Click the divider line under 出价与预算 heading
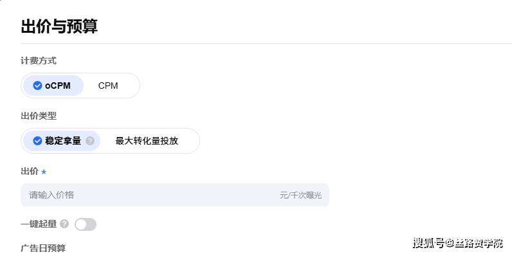 [266, 43]
